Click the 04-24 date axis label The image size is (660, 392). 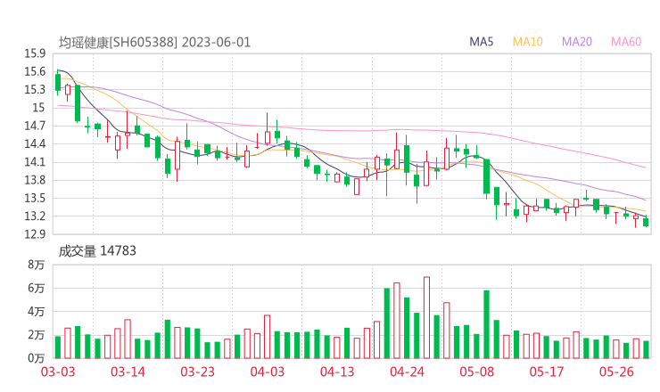(x=407, y=372)
